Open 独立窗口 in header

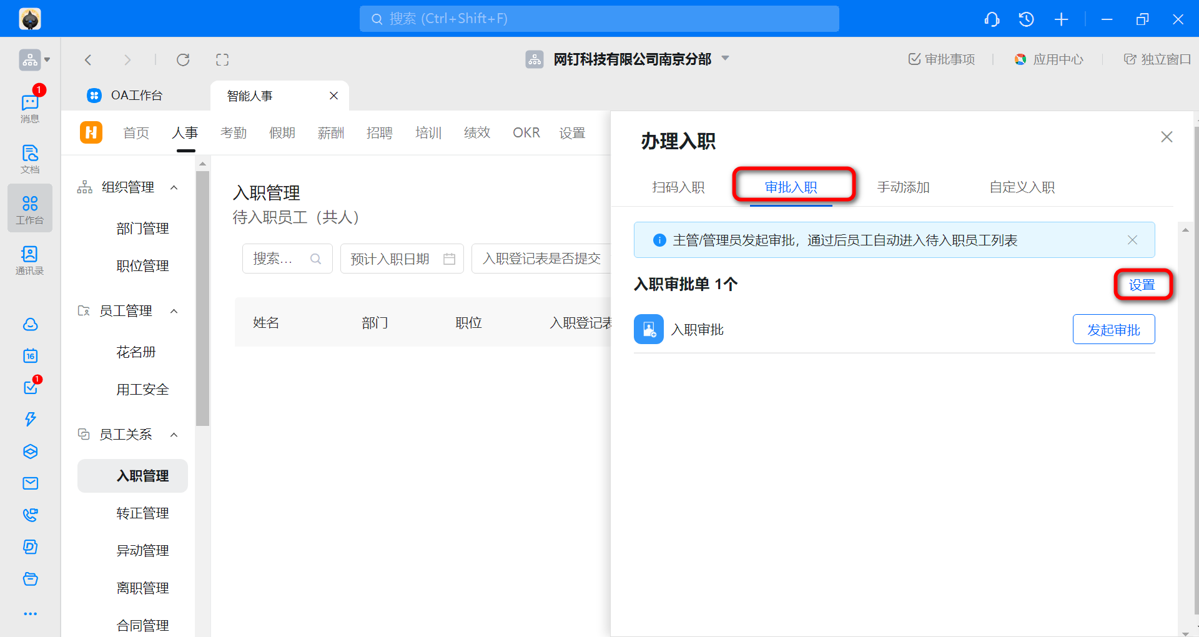(x=1157, y=59)
